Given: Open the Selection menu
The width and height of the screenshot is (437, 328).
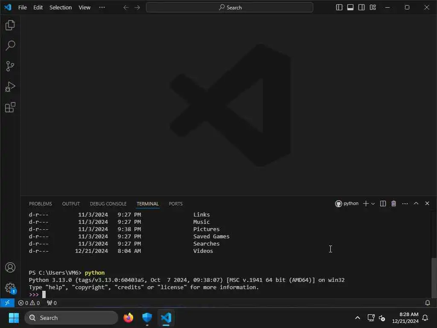Looking at the screenshot, I should click(x=61, y=8).
